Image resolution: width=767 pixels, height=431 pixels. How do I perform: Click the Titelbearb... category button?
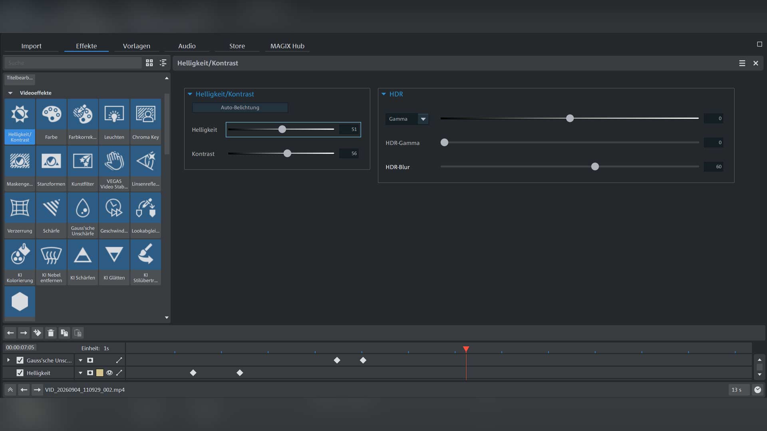(20, 79)
